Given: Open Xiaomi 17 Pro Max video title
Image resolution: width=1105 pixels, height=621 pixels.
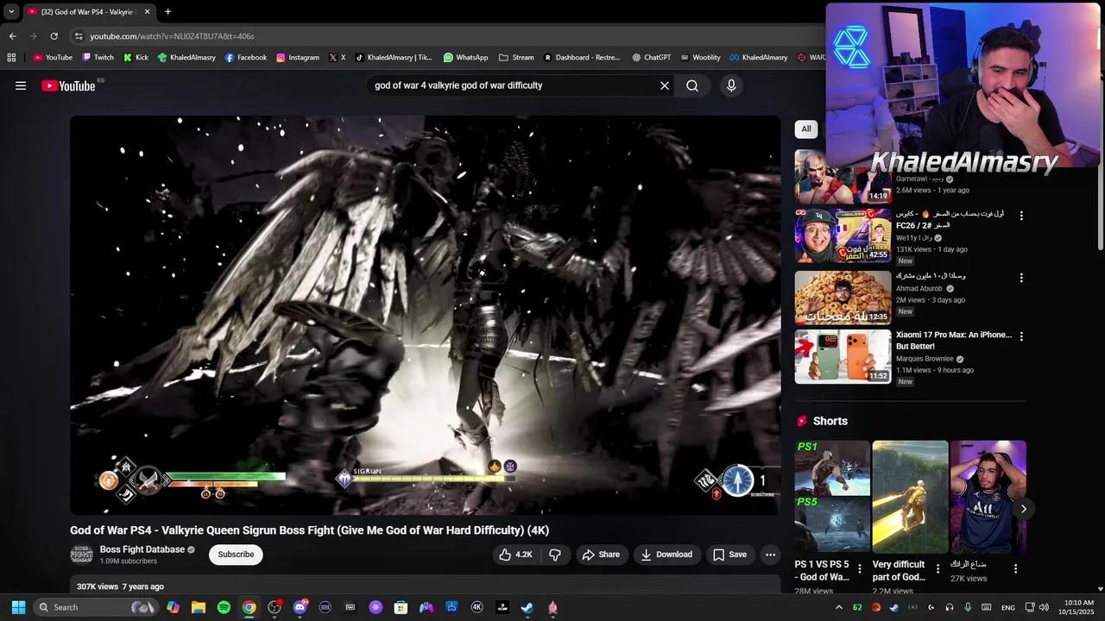Looking at the screenshot, I should click(953, 341).
